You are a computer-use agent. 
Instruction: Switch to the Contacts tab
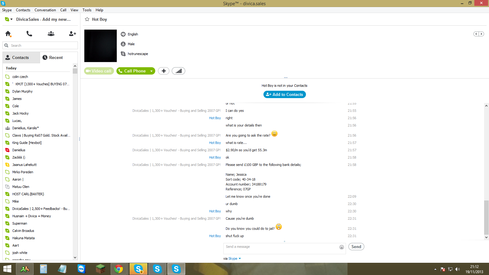pyautogui.click(x=21, y=57)
